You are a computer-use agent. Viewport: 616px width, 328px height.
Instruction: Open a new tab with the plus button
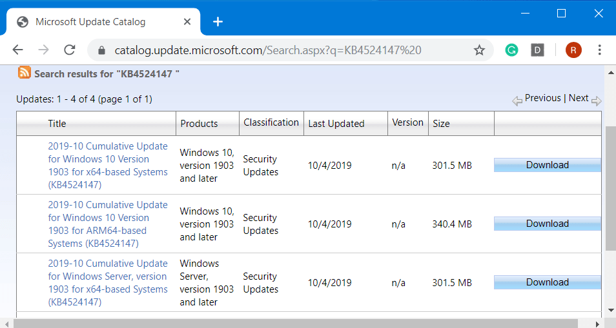(218, 22)
